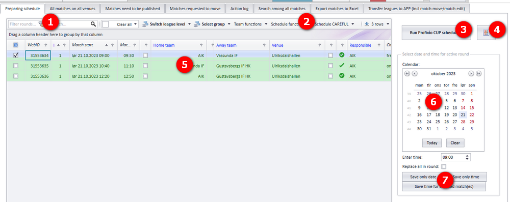Select day 22 in the October calendar
Screen dimensions: 510x202
[472, 114]
